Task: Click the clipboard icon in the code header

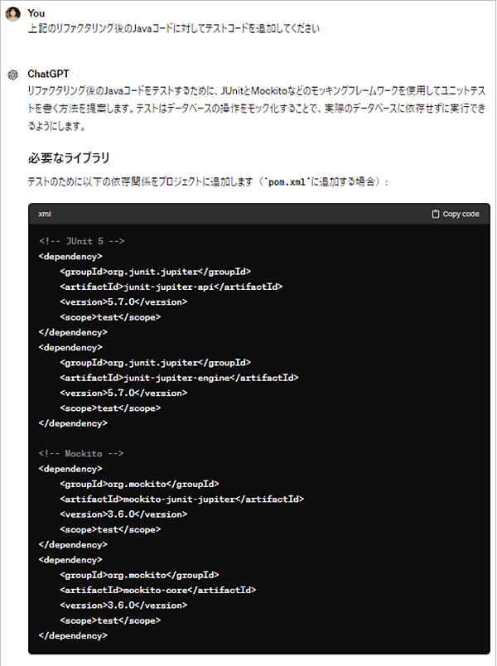Action: coord(436,214)
